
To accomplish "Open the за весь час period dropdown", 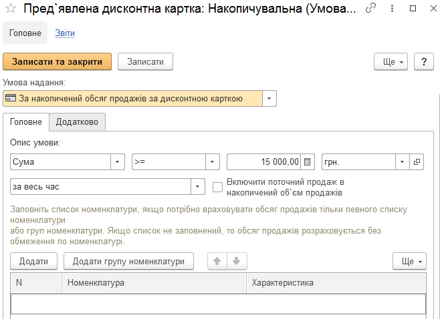I will click(x=197, y=187).
